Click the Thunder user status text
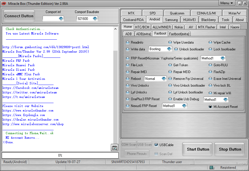This screenshot has height=171, width=249. coord(172,162)
